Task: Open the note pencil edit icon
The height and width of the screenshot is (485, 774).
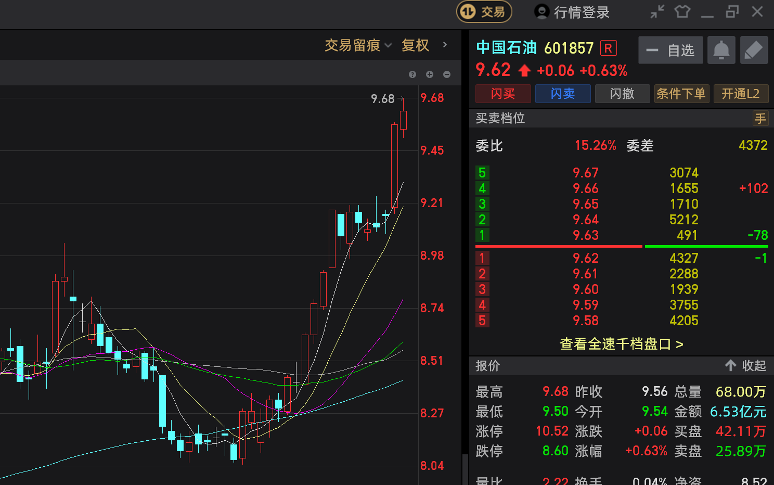Action: pos(754,50)
